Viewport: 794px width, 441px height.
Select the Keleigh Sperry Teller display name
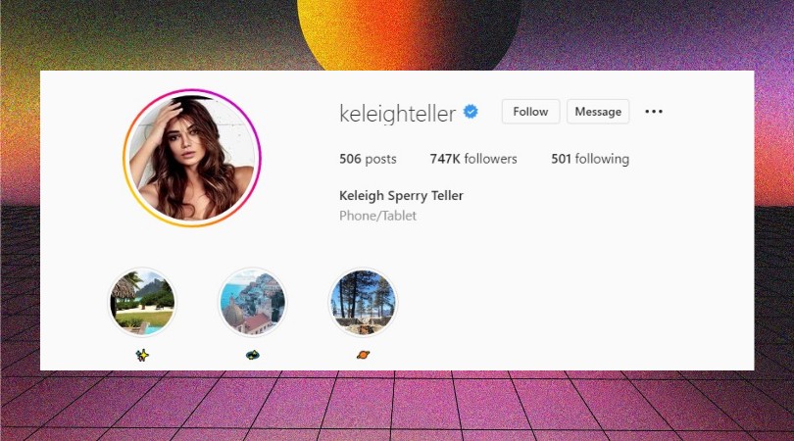click(401, 195)
